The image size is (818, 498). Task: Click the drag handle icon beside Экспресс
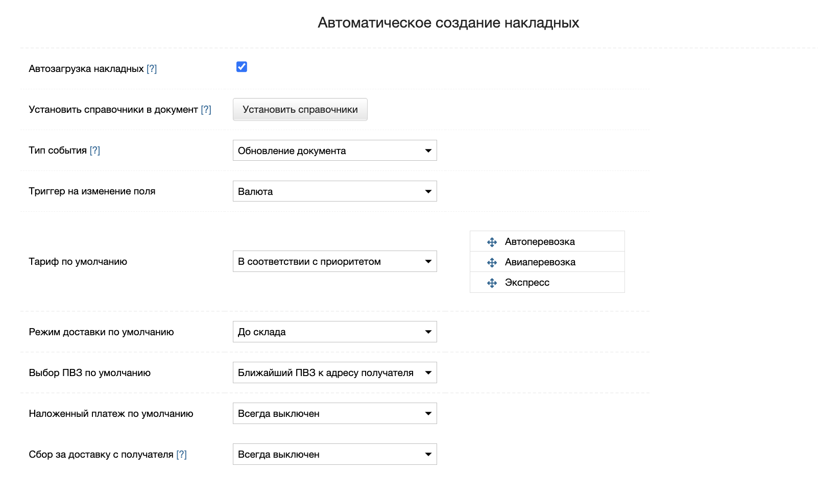(492, 283)
